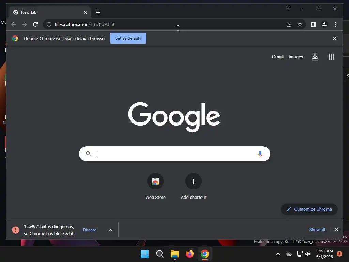Show all downloads
The height and width of the screenshot is (262, 349).
(x=317, y=230)
